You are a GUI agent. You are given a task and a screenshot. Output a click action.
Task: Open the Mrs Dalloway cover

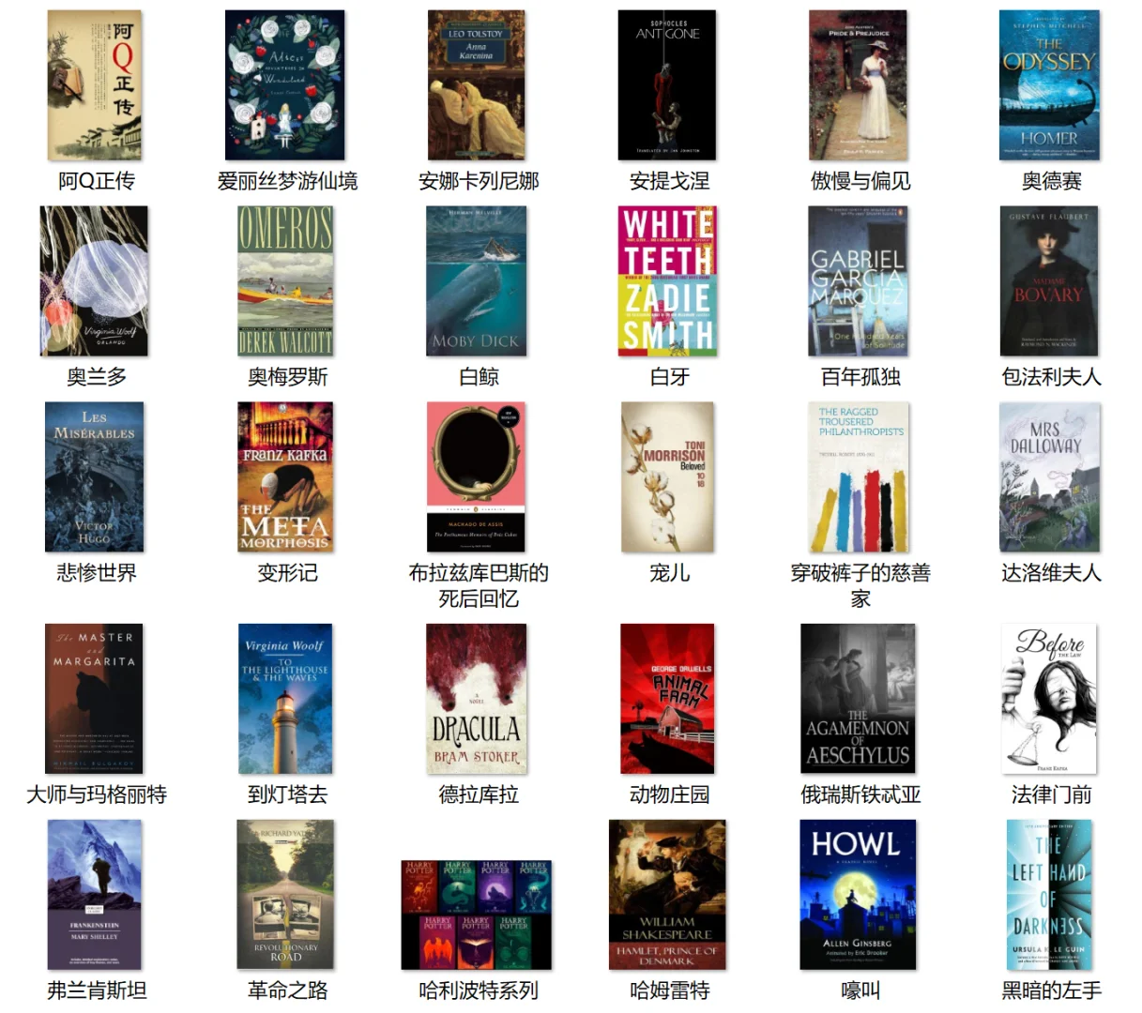click(1050, 477)
